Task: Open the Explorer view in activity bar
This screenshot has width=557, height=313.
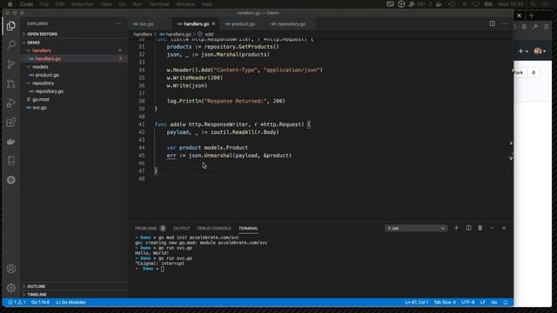Action: (x=11, y=26)
